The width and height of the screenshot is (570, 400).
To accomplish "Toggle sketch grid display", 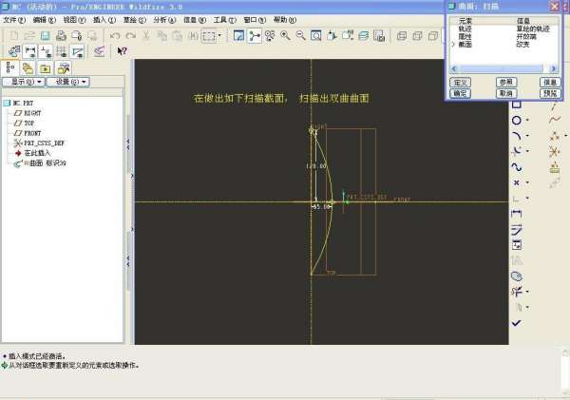I will [62, 51].
